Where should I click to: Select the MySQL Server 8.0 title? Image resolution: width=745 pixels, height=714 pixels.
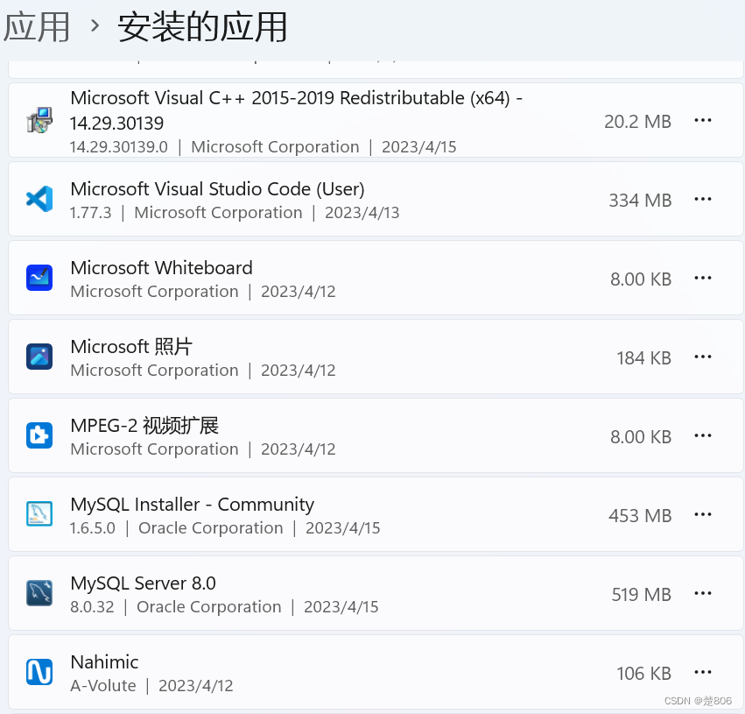click(143, 583)
